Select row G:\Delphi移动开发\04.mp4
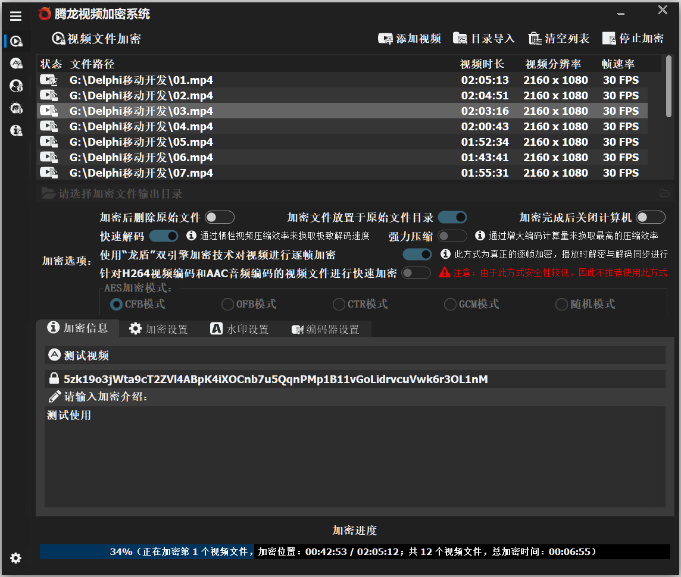Image resolution: width=681 pixels, height=577 pixels. click(342, 126)
